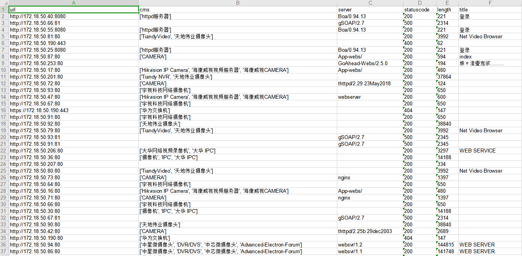Select the length cell 594
The width and height of the screenshot is (522, 256).
[x=447, y=56]
